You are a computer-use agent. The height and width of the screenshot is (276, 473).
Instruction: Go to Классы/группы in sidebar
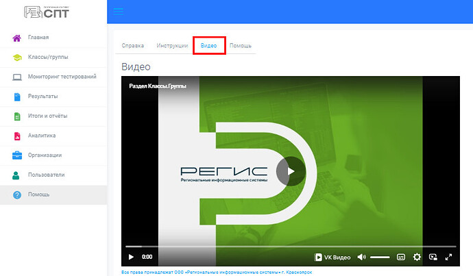tap(48, 57)
